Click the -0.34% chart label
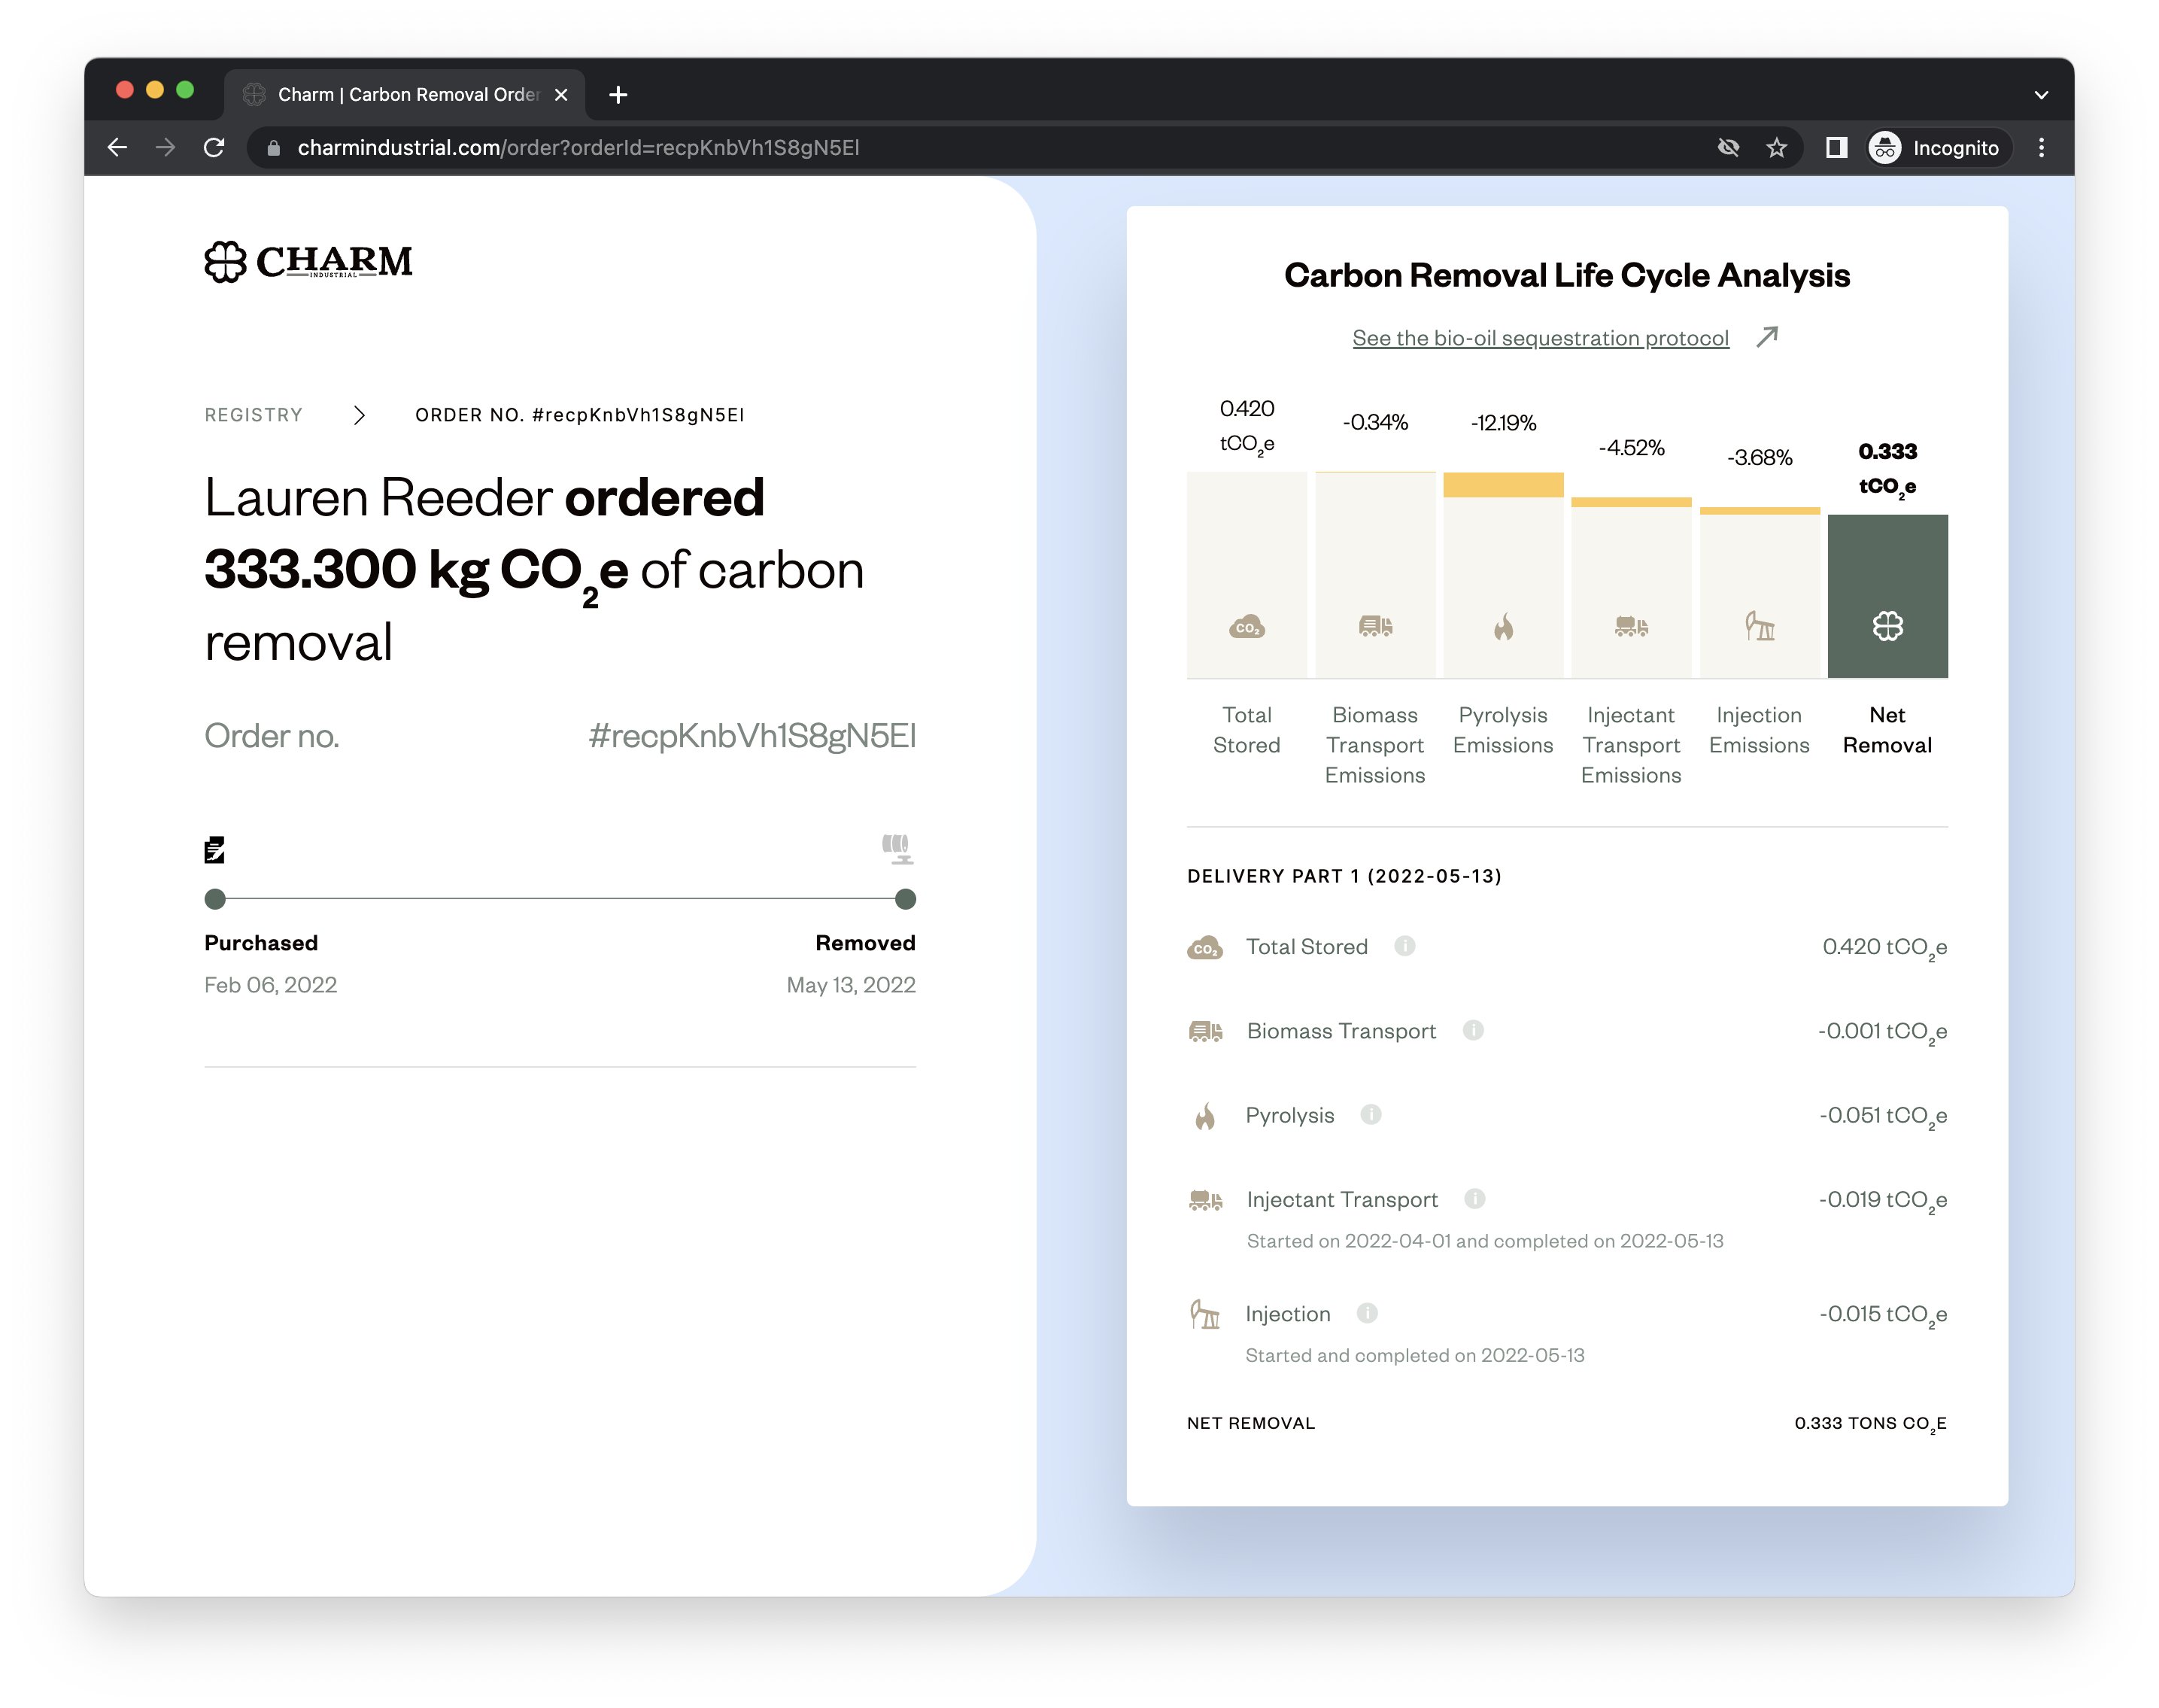The width and height of the screenshot is (2159, 1708). (1375, 422)
